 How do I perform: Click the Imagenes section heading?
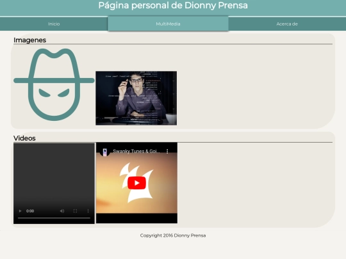click(x=29, y=40)
